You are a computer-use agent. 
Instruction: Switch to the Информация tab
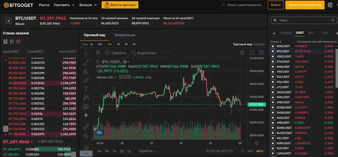click(x=125, y=35)
